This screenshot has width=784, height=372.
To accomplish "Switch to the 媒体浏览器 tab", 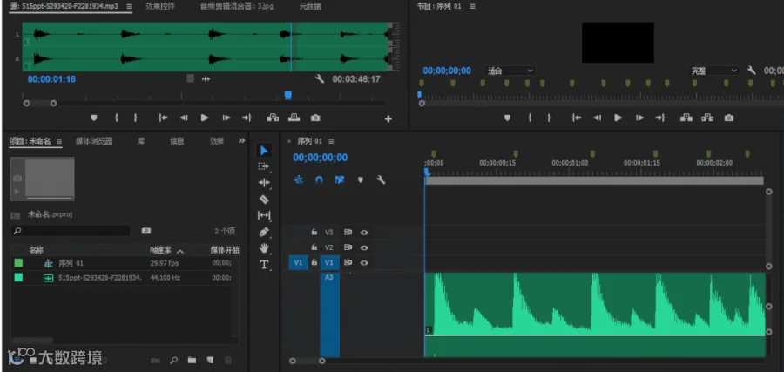I will [94, 141].
